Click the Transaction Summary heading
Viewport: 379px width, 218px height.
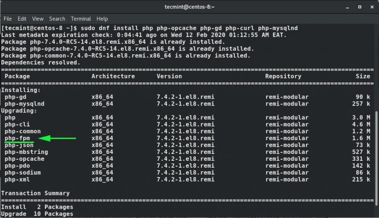[36, 193]
